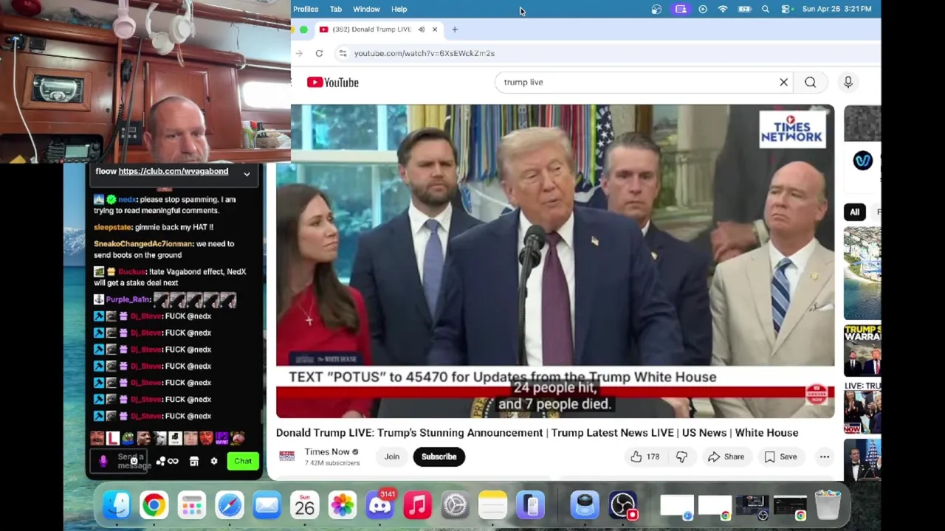
Task: Go to YouTube home via logo
Action: [x=333, y=82]
